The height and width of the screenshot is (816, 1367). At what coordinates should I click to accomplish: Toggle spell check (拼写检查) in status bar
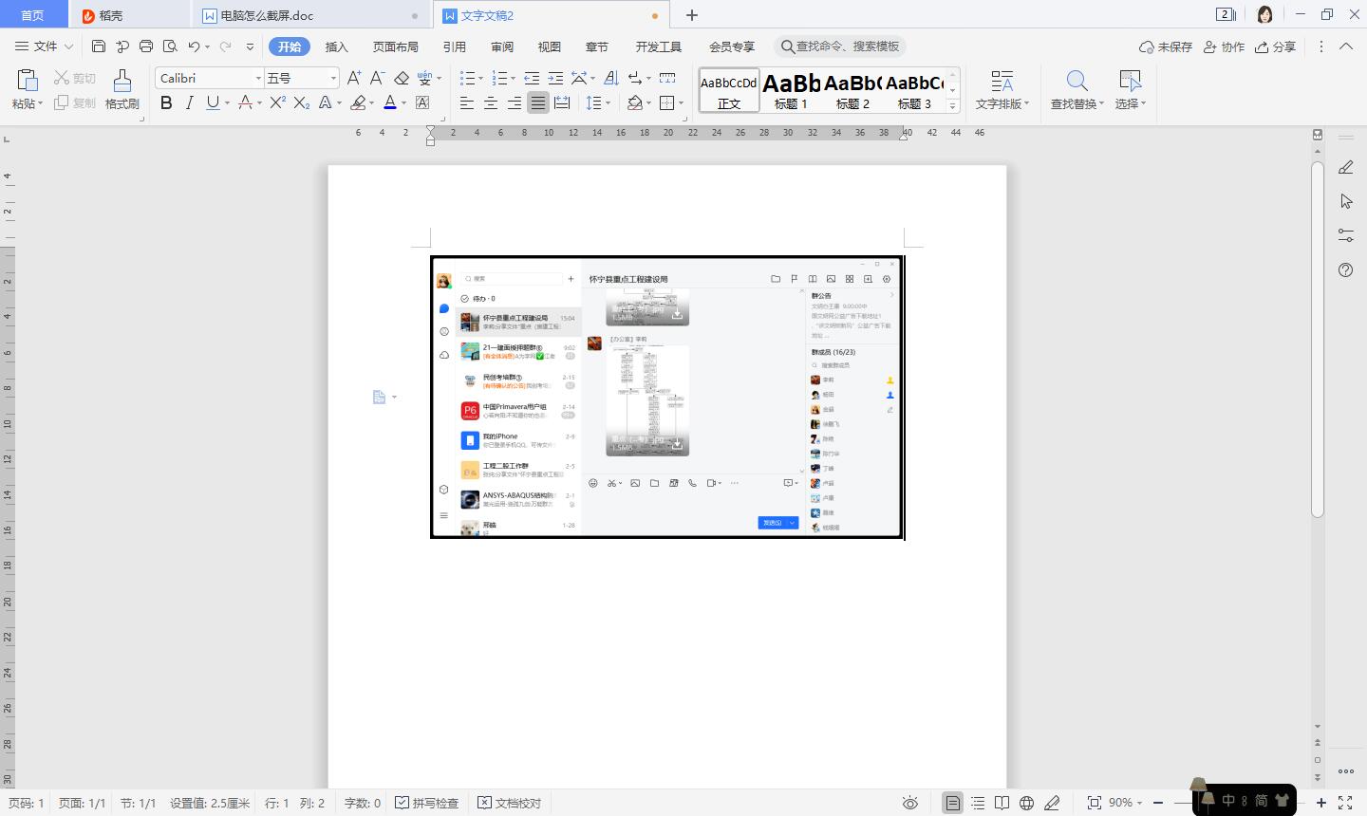tap(427, 803)
